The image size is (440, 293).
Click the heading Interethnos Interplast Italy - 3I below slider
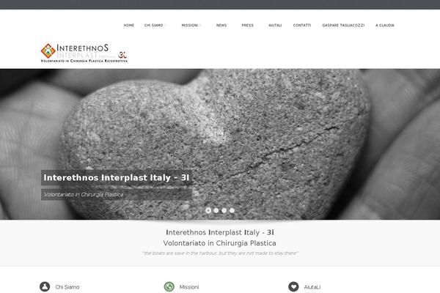point(220,232)
